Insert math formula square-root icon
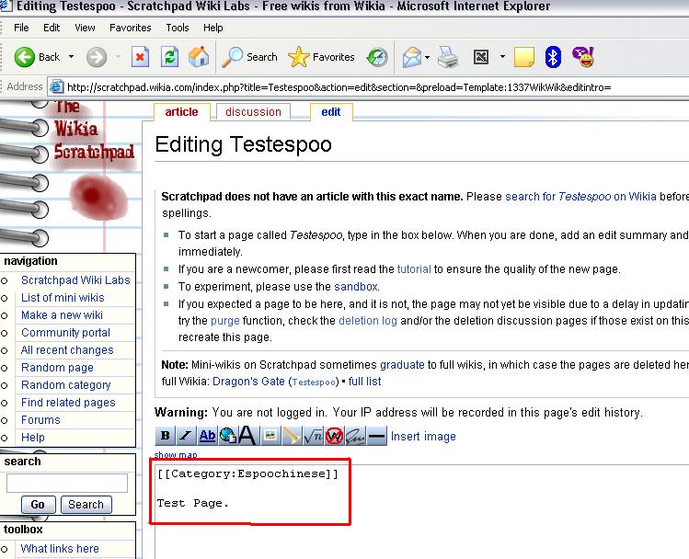Viewport: 689px width, 559px height. click(x=313, y=435)
